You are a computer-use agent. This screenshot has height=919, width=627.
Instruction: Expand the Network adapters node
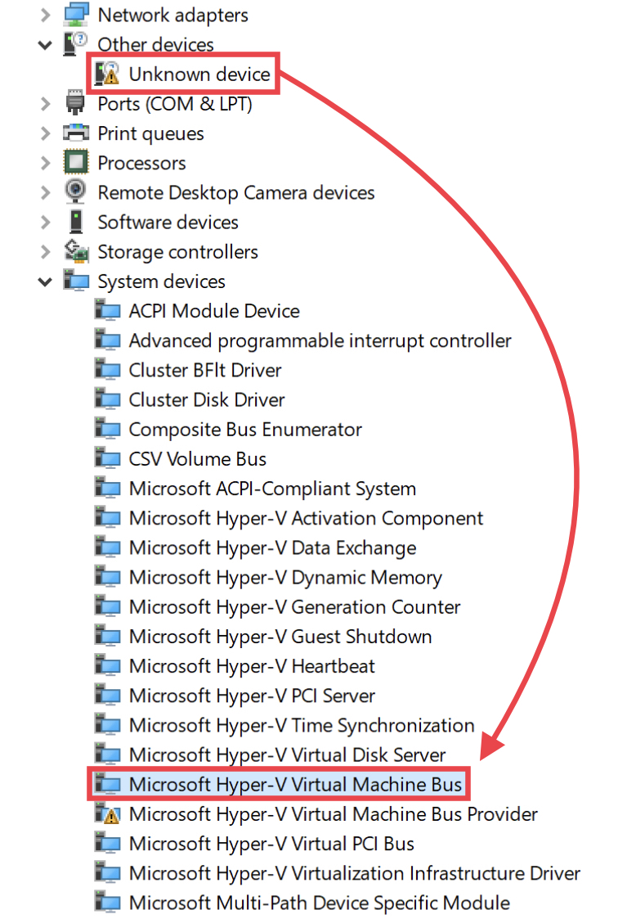coord(45,15)
